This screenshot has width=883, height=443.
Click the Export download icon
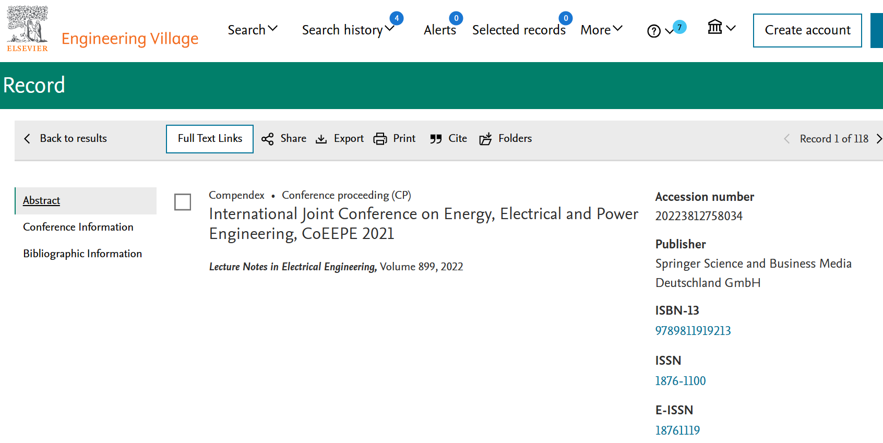click(x=321, y=139)
